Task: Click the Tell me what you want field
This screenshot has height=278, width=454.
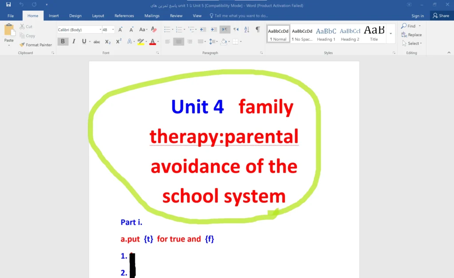Action: (x=239, y=15)
